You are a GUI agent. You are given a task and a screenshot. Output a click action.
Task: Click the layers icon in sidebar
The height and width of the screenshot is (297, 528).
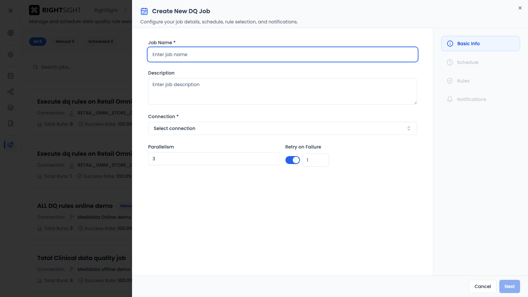[x=11, y=108]
